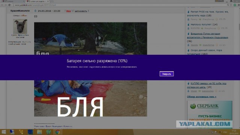The image size is (240, 135).
Task: Open topic КуПЛЮ звезду на 52 зуба
Action: coord(207,85)
